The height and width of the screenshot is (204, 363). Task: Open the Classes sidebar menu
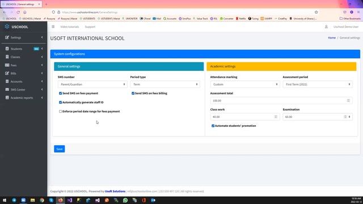point(24,57)
